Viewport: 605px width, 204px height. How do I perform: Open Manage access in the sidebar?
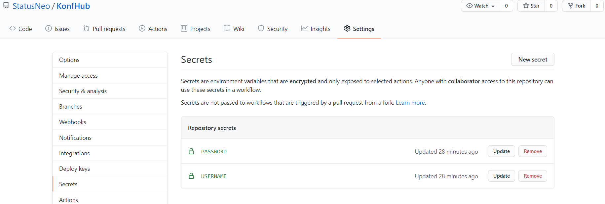click(x=110, y=75)
